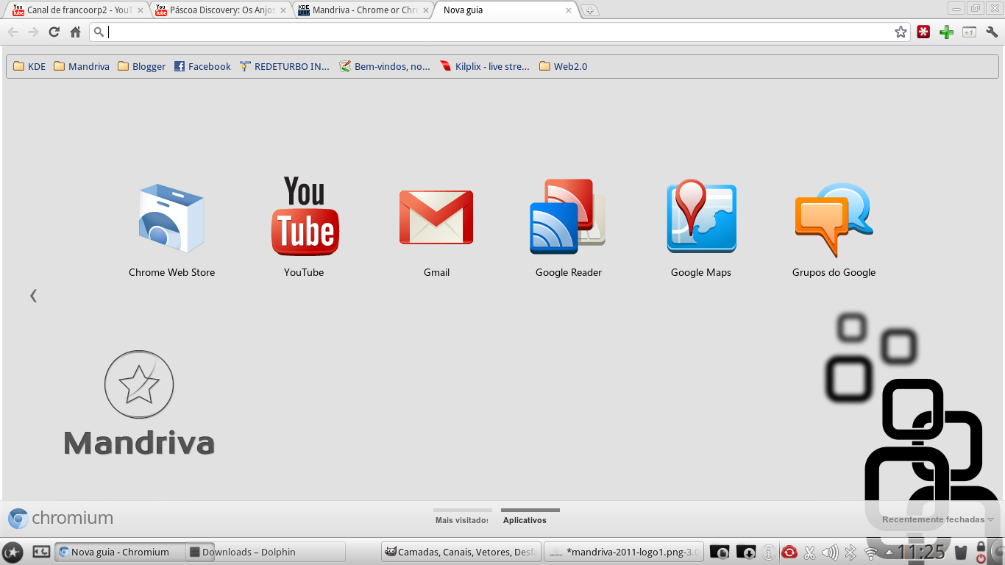
Task: Open the desktop pager icon in taskbar
Action: coord(41,551)
